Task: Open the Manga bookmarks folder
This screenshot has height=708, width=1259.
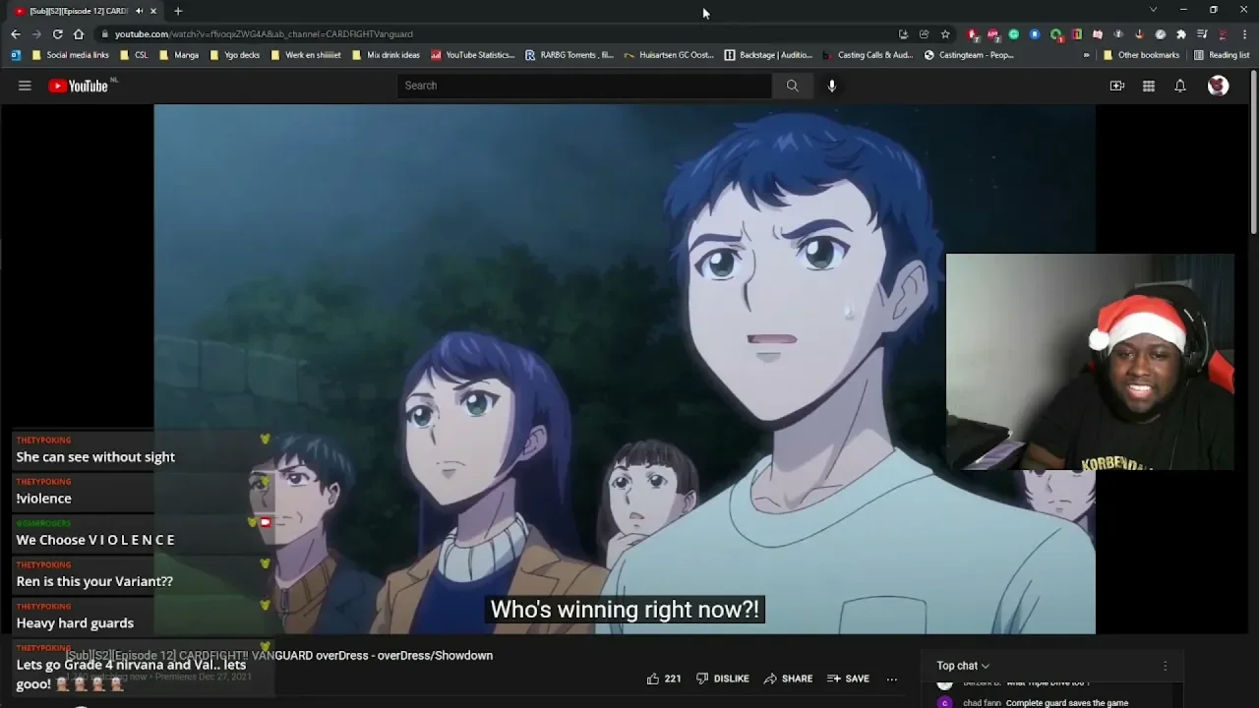Action: [x=179, y=55]
